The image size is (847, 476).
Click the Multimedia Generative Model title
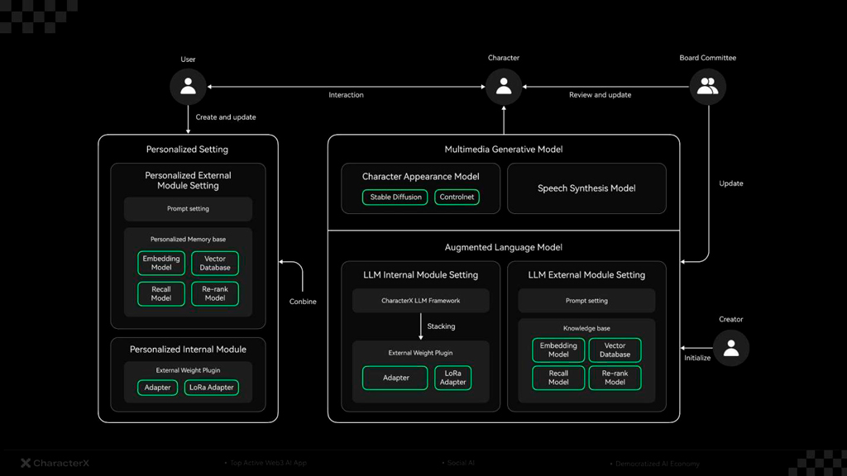coord(504,150)
